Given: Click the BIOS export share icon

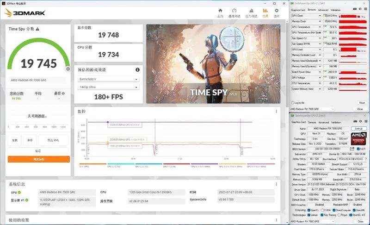Looking at the screenshot, I should (352, 149).
